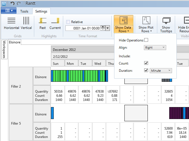The height and width of the screenshot is (141, 189).
Task: Select the Elsinore workspace tab
Action: click(x=14, y=42)
